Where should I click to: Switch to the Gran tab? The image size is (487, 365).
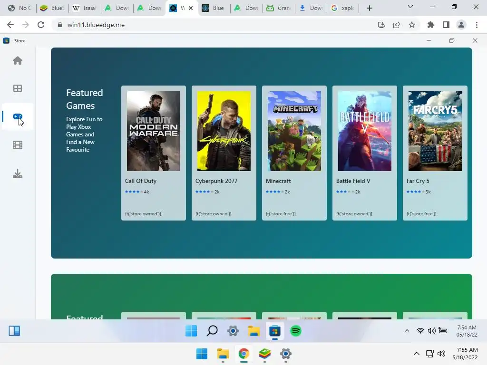coord(279,8)
